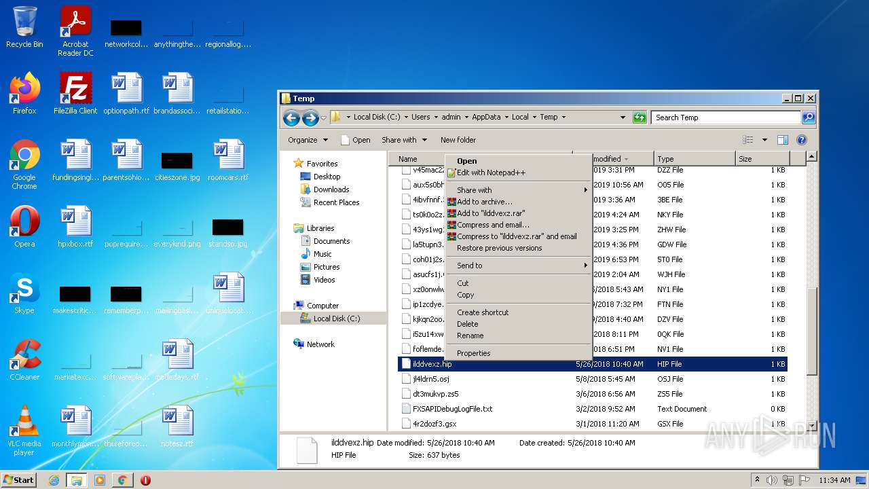Open CCleaner desktop shortcut
This screenshot has width=869, height=489.
[x=24, y=360]
